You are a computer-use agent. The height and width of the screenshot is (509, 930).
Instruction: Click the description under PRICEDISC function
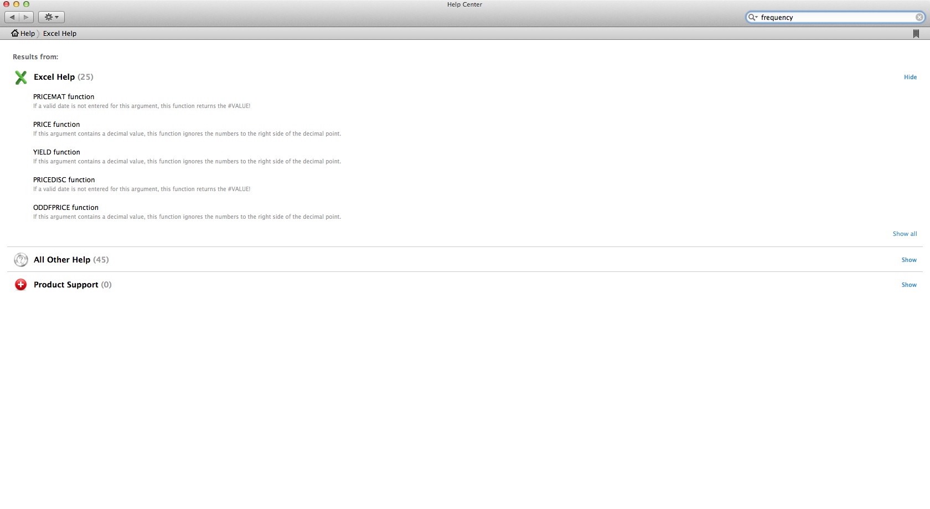coord(142,189)
